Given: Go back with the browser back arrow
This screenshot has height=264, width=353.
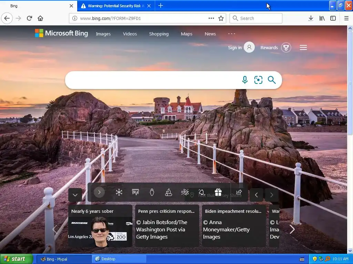Looking at the screenshot, I should 7,18.
